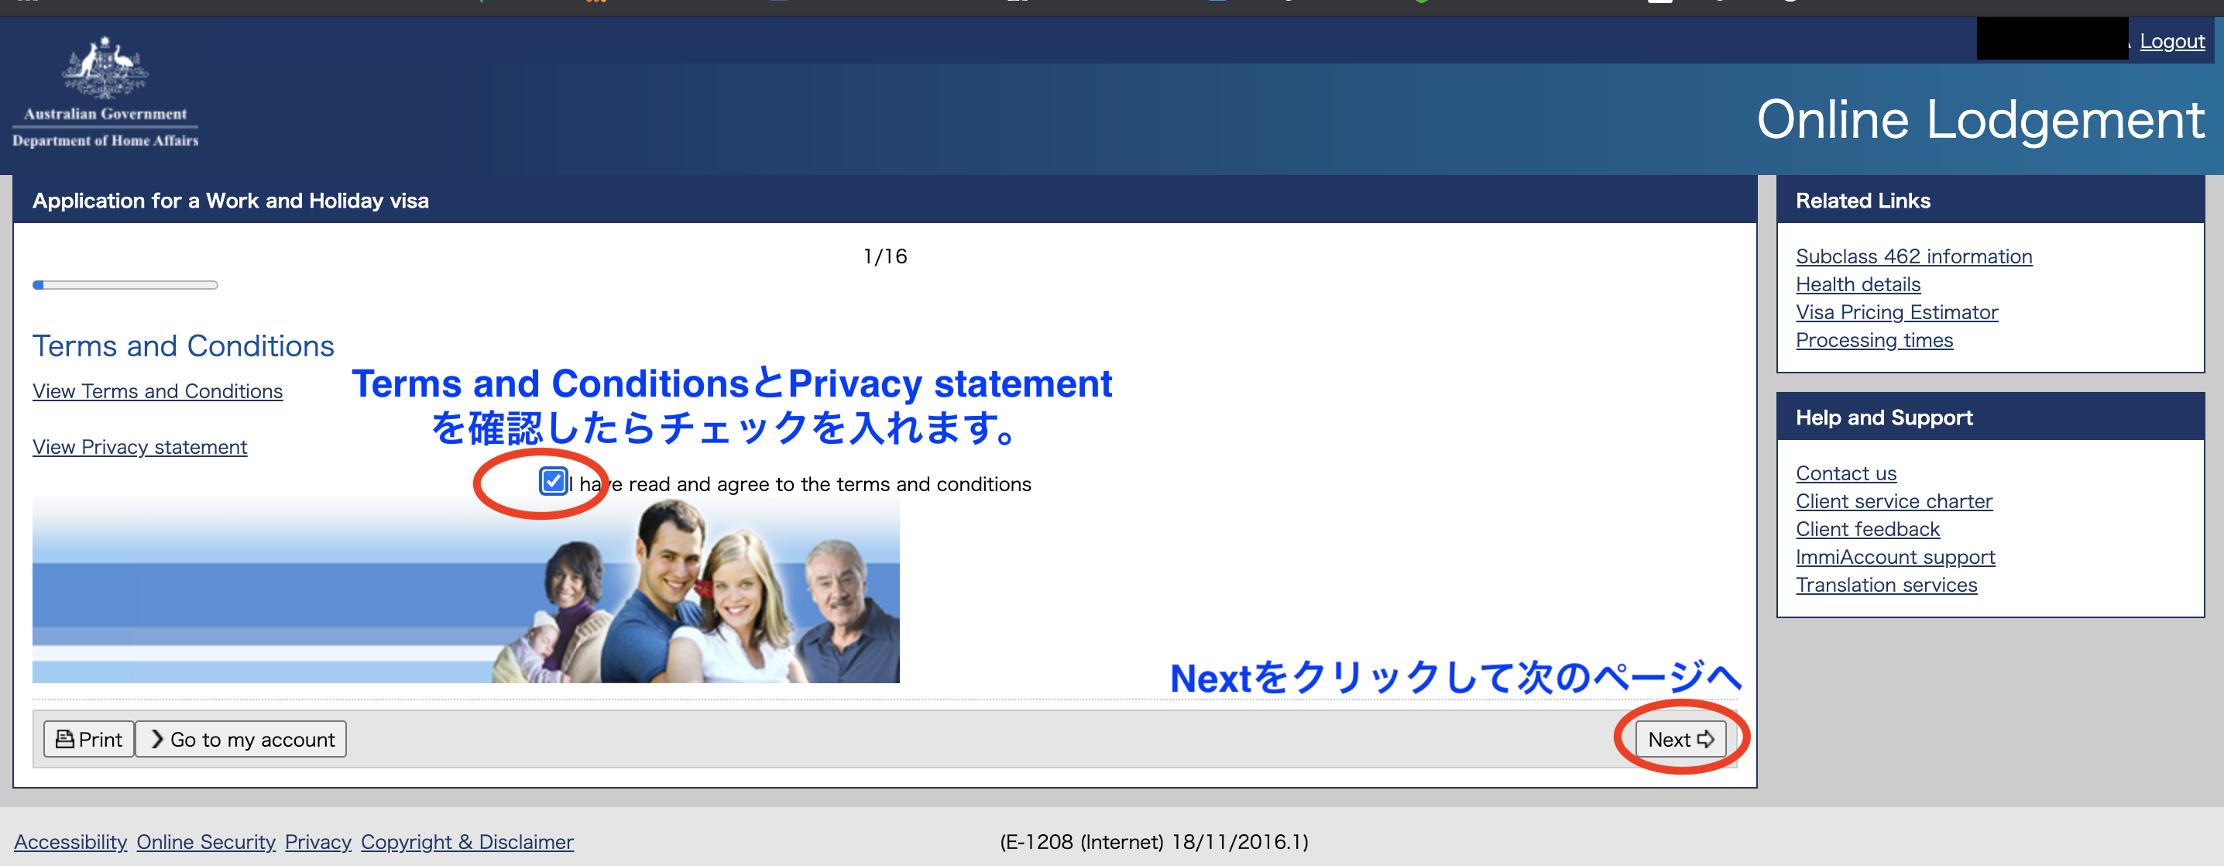Screen dimensions: 2224x866
Task: Click the banner photo of smiling people
Action: click(x=466, y=590)
